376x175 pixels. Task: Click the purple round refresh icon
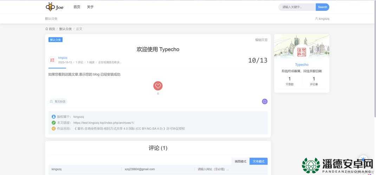coord(265,101)
